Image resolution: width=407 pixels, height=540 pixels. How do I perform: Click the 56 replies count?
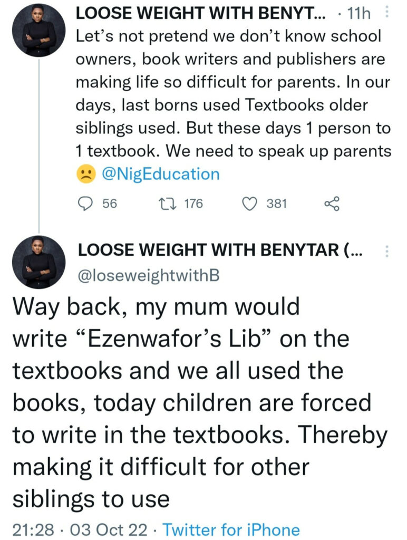click(x=110, y=204)
